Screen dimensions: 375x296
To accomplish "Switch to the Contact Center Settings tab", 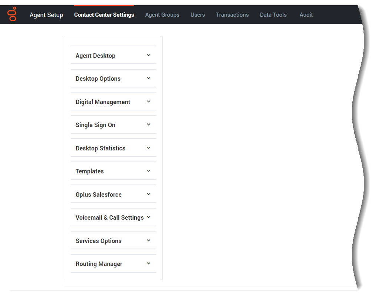I will pos(104,15).
